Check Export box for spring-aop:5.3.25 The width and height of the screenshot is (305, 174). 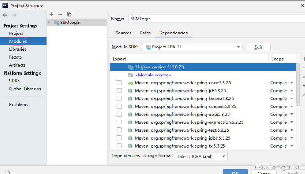(x=119, y=114)
